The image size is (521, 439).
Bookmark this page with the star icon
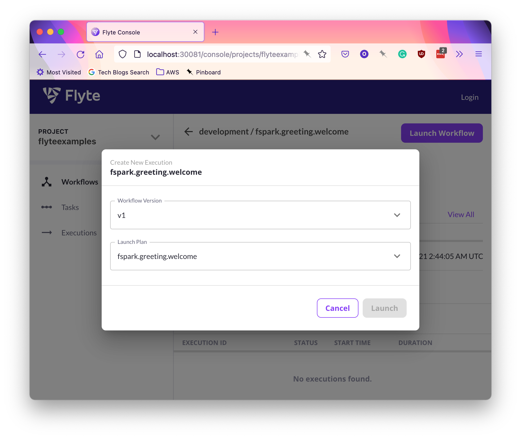pyautogui.click(x=322, y=54)
